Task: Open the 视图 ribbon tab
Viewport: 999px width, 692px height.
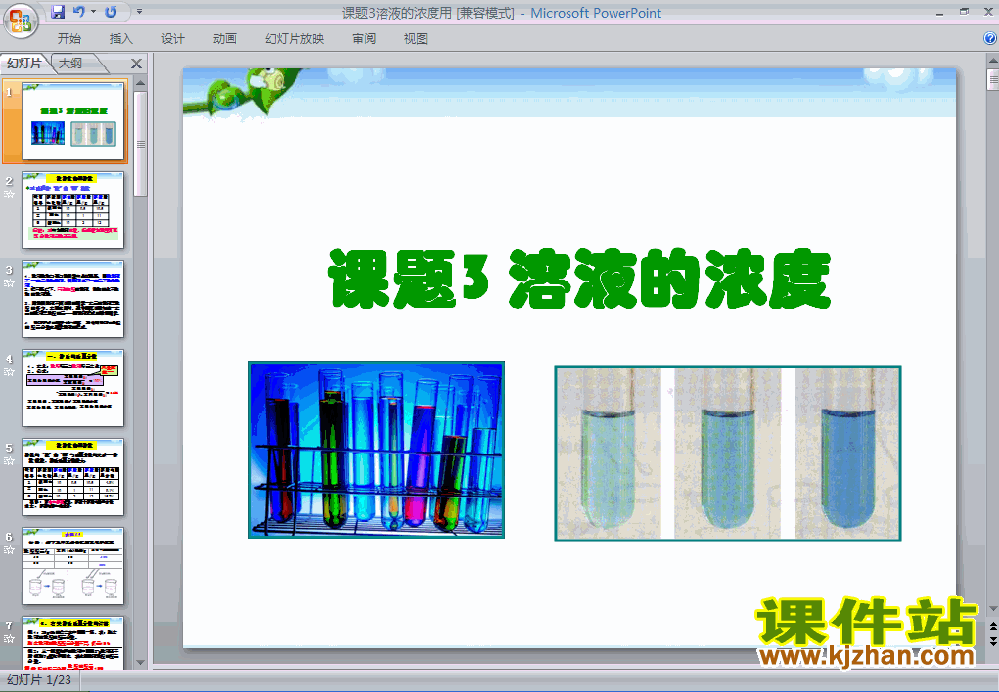Action: 416,39
